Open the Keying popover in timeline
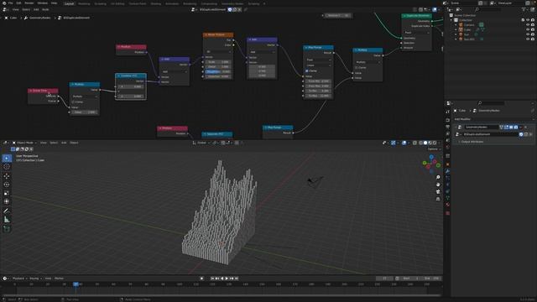This screenshot has width=537, height=302. pyautogui.click(x=35, y=279)
